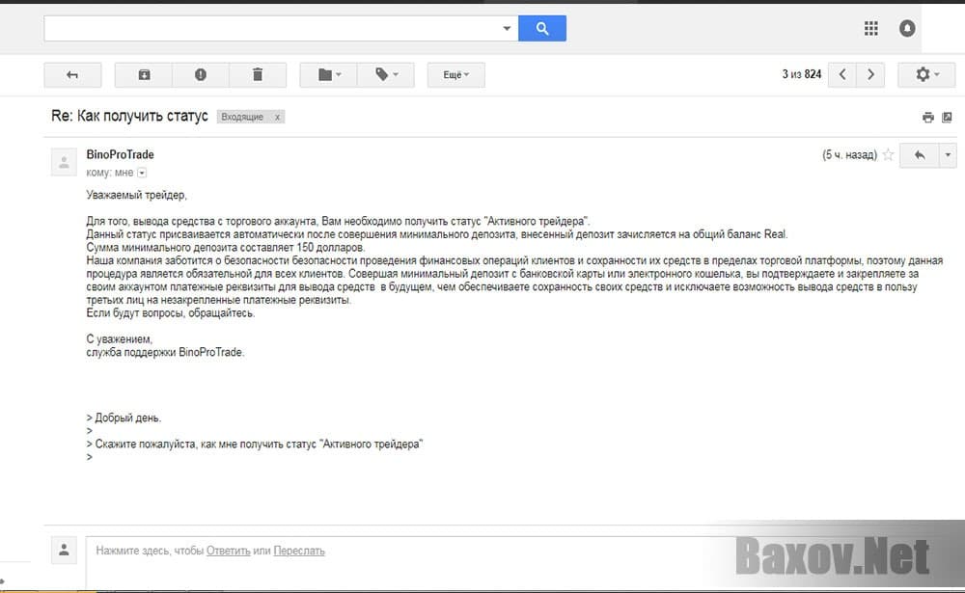965x593 pixels.
Task: Delete the email with trash icon
Action: click(x=258, y=74)
